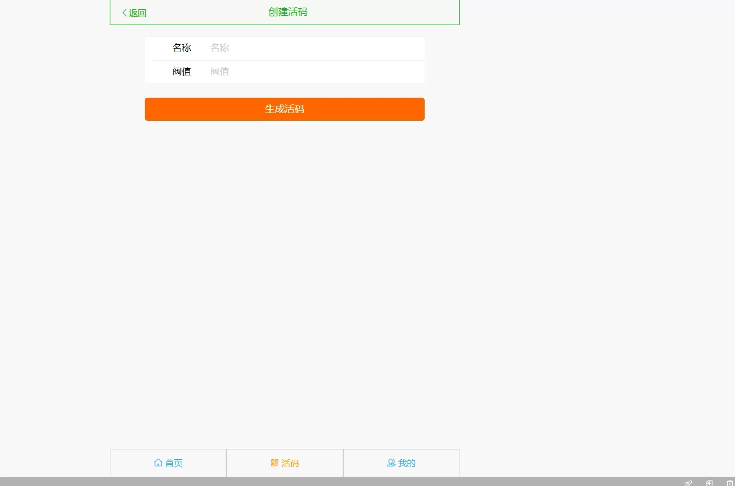Click the 阈值 field label

pyautogui.click(x=181, y=72)
